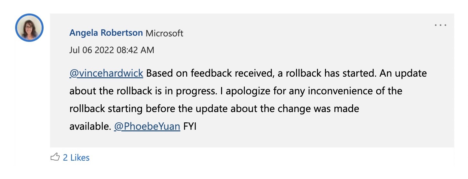Click the phrase 'An update' ending the first line

coord(403,73)
